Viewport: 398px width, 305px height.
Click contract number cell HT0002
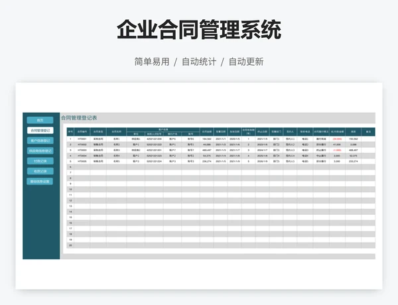click(82, 145)
